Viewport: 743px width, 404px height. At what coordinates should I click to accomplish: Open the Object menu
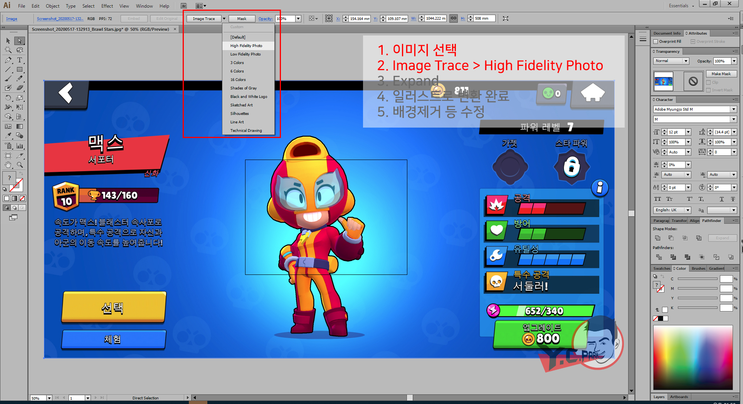(52, 6)
